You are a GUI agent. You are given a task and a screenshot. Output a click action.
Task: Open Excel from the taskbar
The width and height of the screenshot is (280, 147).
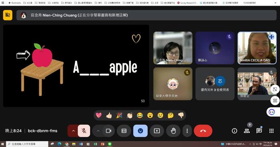[x=95, y=144]
